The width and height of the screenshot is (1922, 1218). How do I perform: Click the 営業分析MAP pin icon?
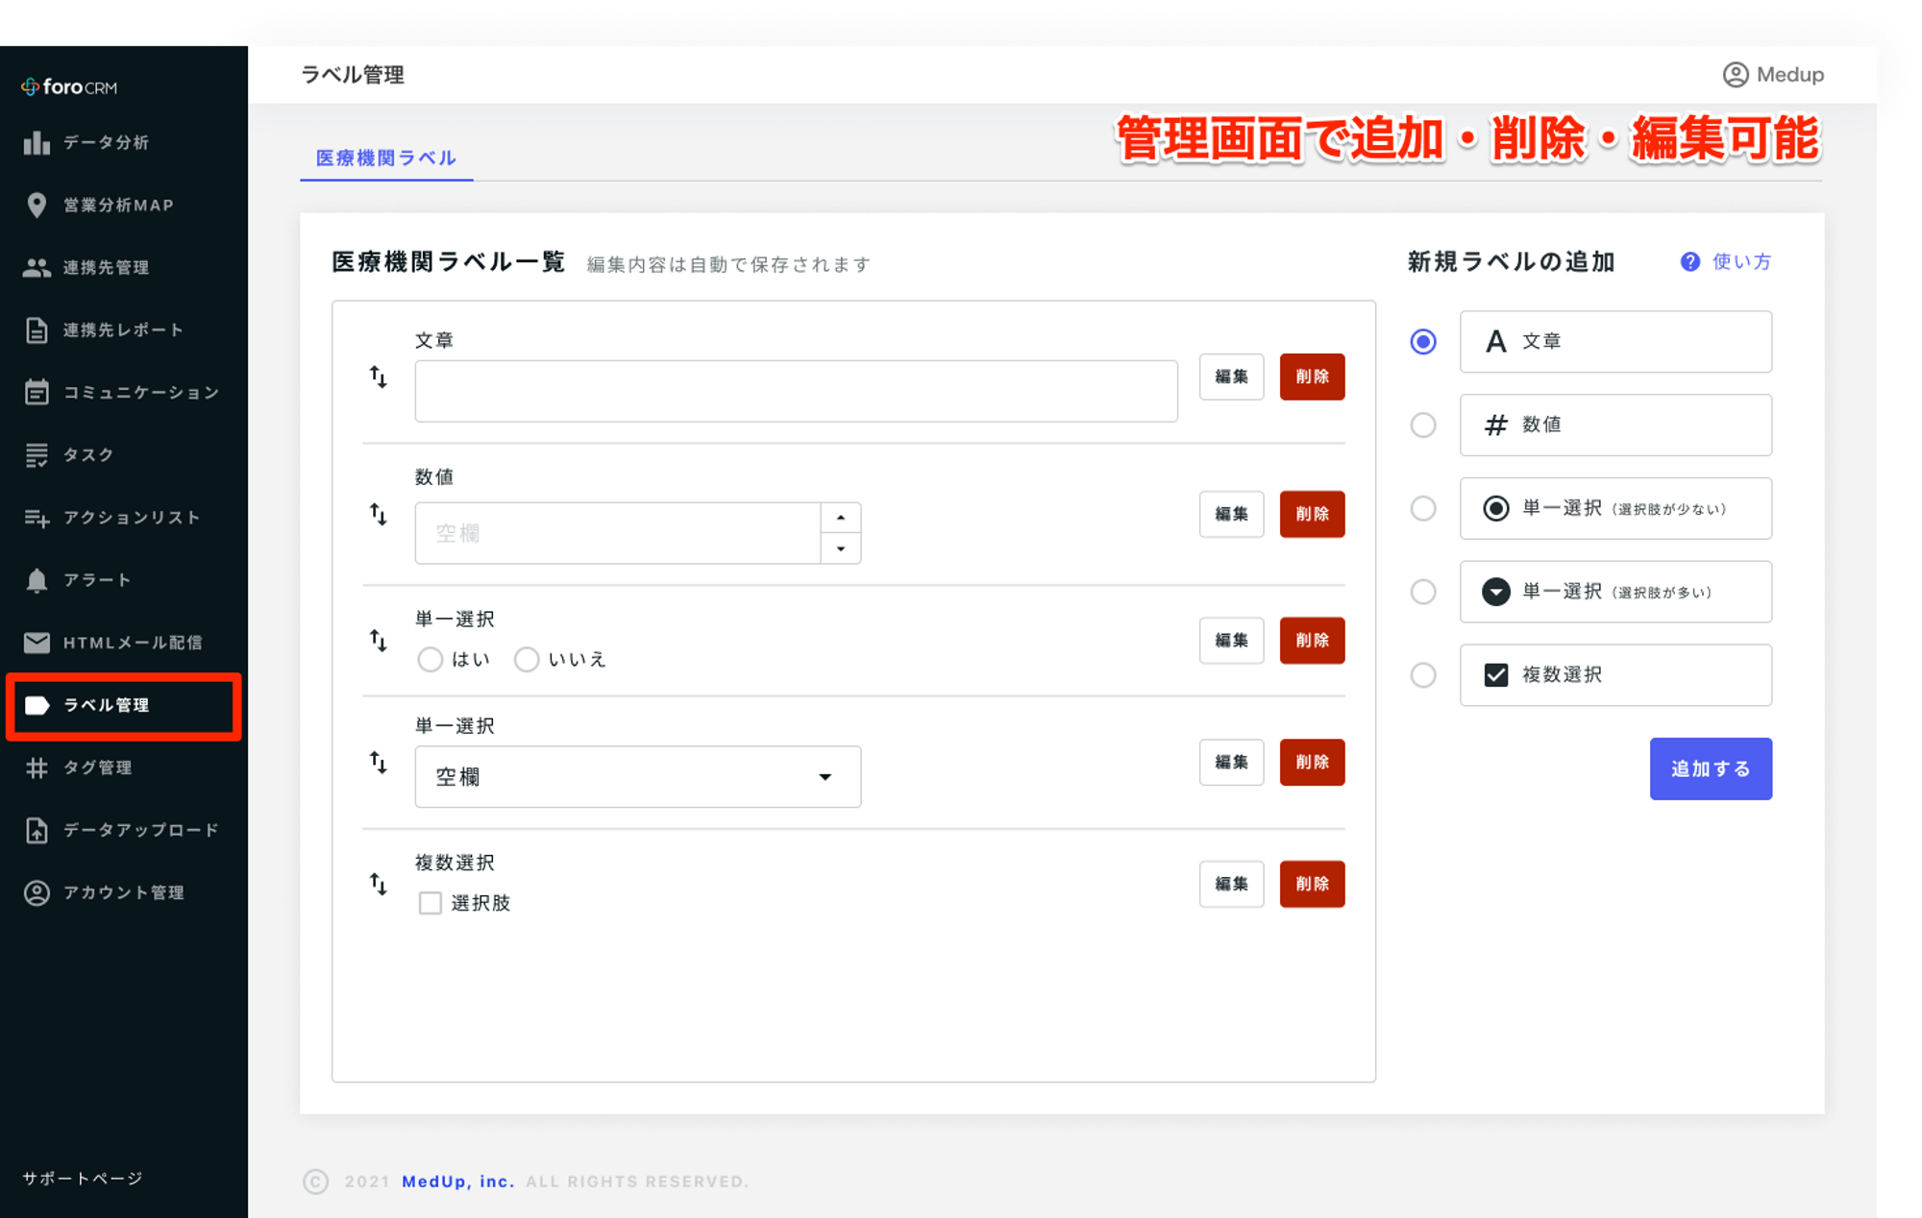pyautogui.click(x=37, y=205)
